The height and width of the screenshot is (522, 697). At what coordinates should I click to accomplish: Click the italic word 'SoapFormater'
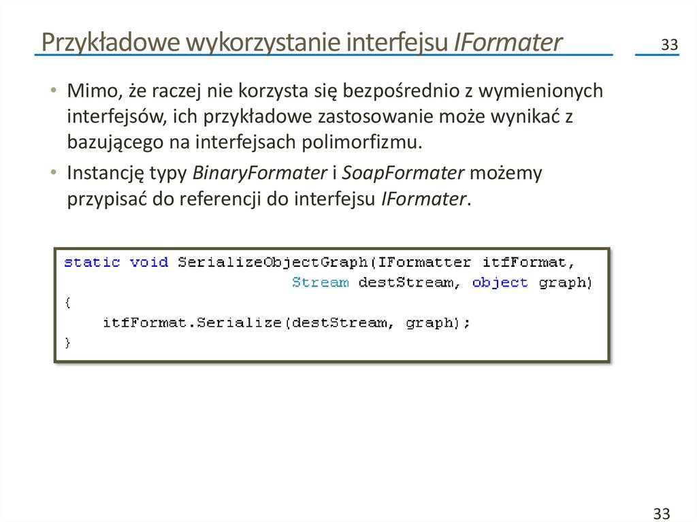tap(403, 173)
